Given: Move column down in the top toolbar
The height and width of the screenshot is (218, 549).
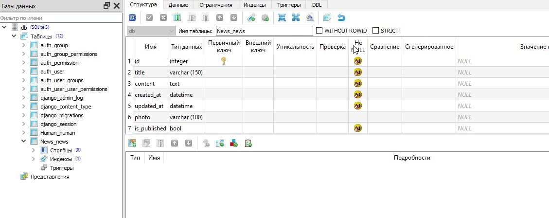Looking at the screenshot, I should click(234, 17).
